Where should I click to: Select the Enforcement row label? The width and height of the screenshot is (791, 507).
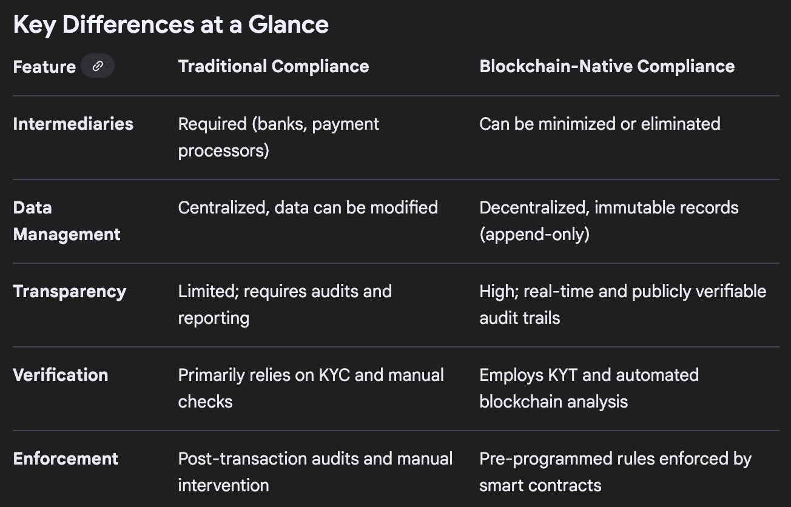pos(66,458)
